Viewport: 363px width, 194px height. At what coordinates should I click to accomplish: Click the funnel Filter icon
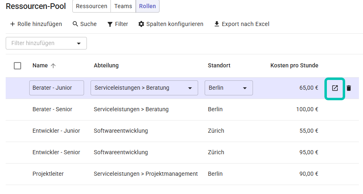coord(110,24)
